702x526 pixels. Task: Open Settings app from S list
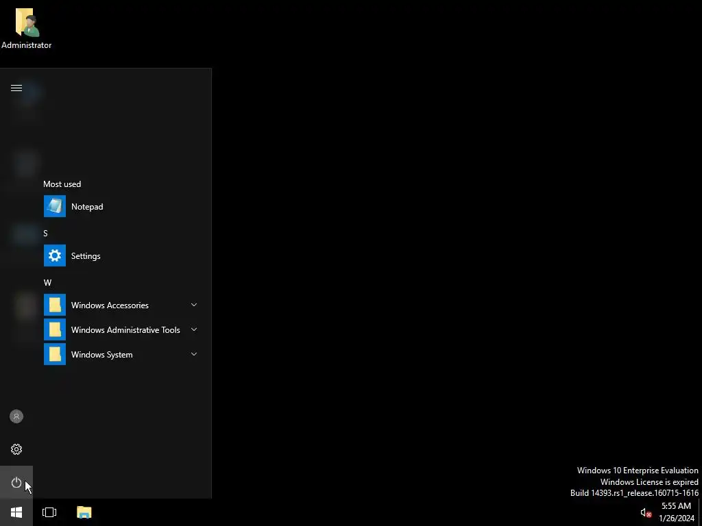pyautogui.click(x=121, y=255)
